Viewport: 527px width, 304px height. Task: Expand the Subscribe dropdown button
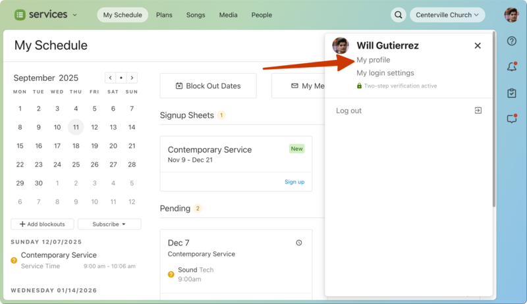pyautogui.click(x=109, y=224)
